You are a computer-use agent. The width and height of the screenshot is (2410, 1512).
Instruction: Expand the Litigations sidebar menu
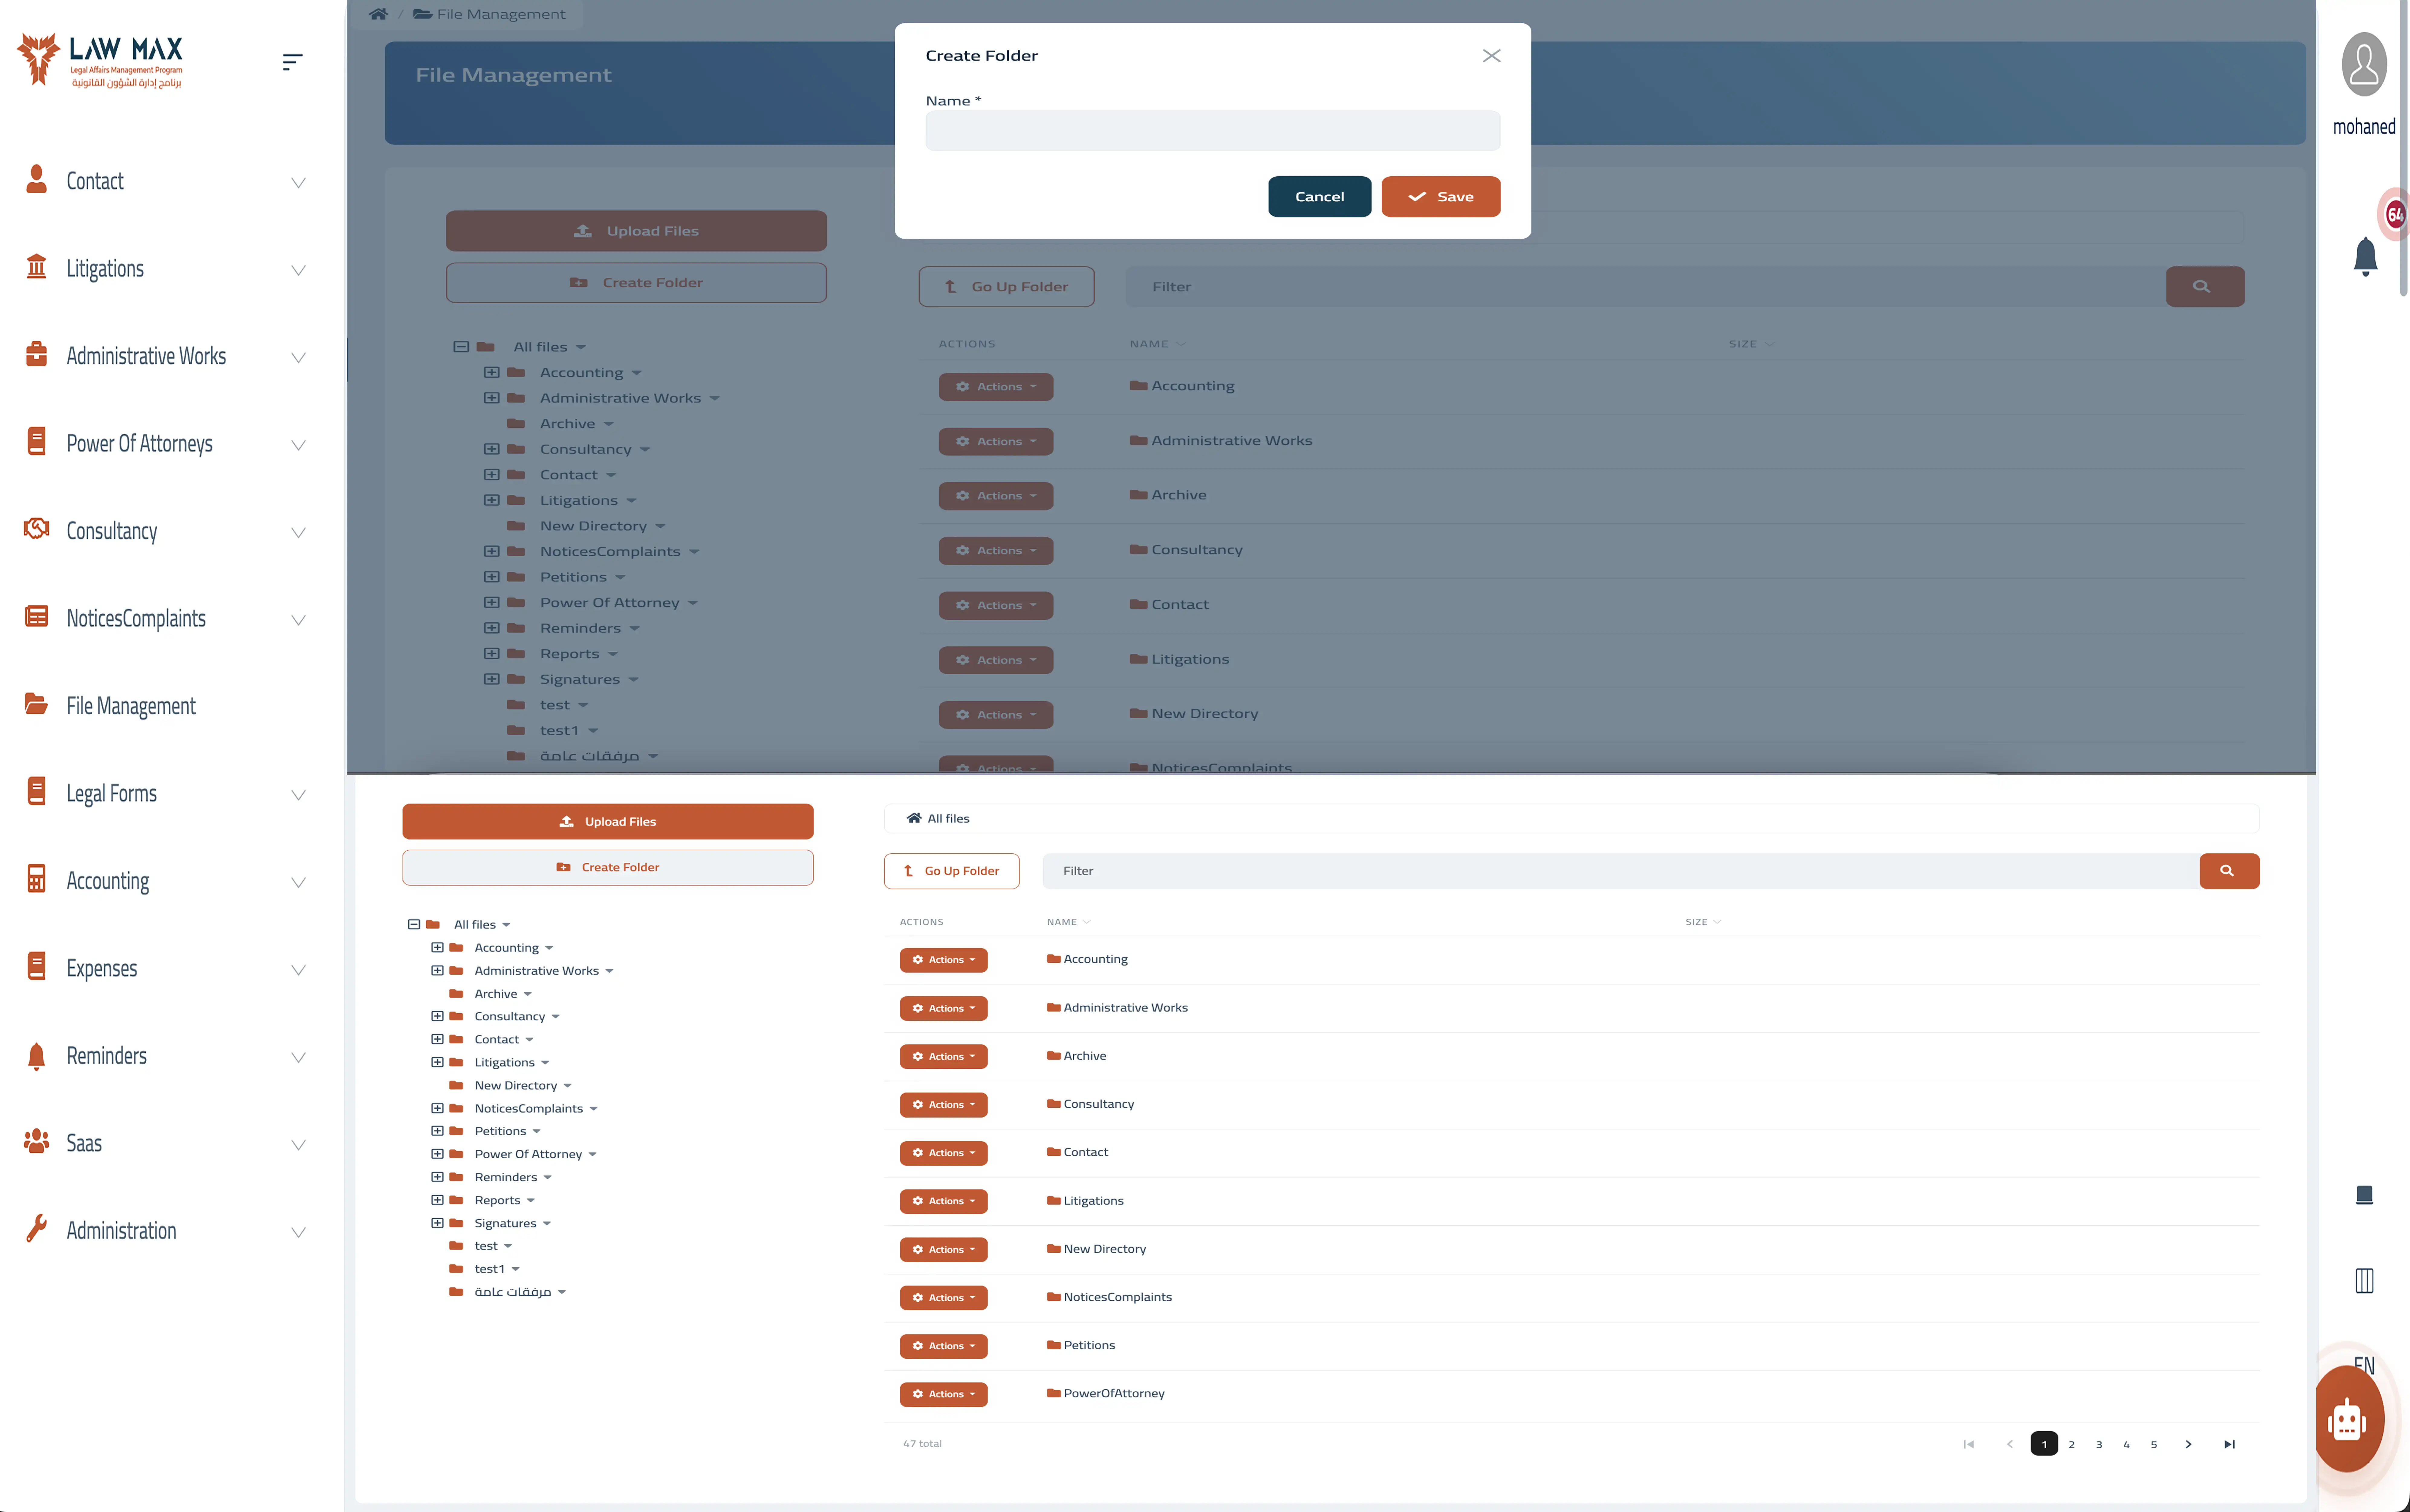click(x=298, y=270)
